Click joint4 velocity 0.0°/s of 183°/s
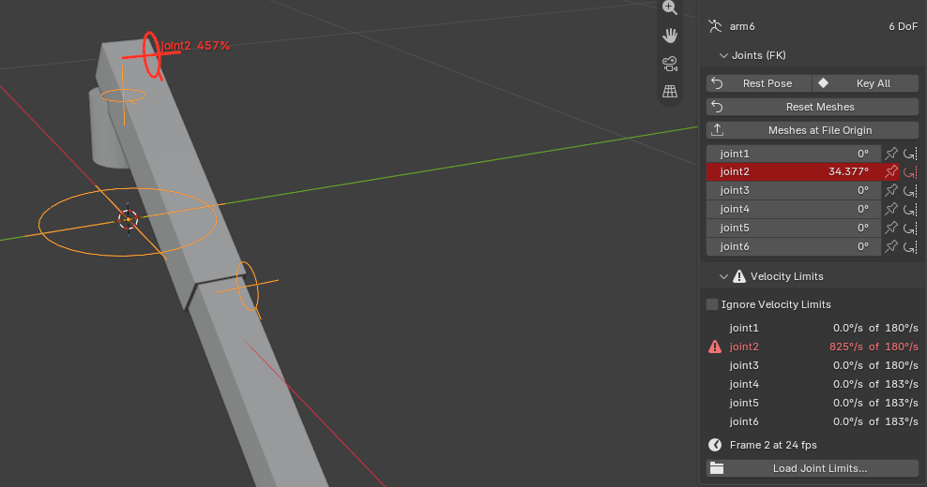This screenshot has height=487, width=927. point(875,384)
